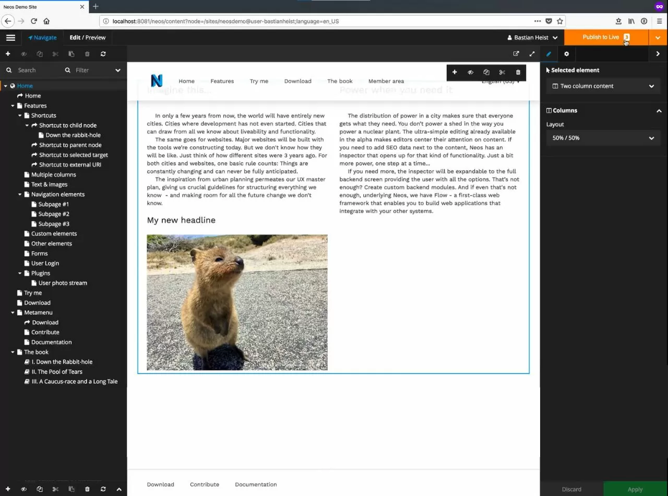Collapse the Navigation elements tree node

[x=19, y=194]
